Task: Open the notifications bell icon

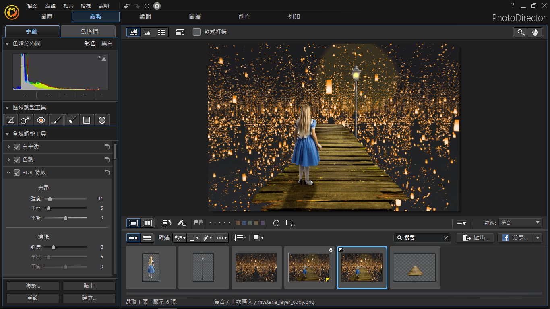Action: pyautogui.click(x=157, y=6)
